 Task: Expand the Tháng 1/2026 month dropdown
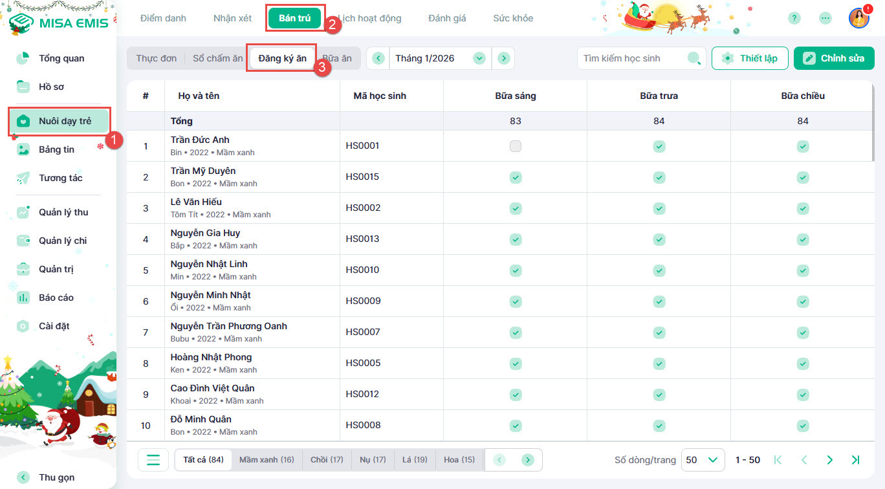coord(479,58)
